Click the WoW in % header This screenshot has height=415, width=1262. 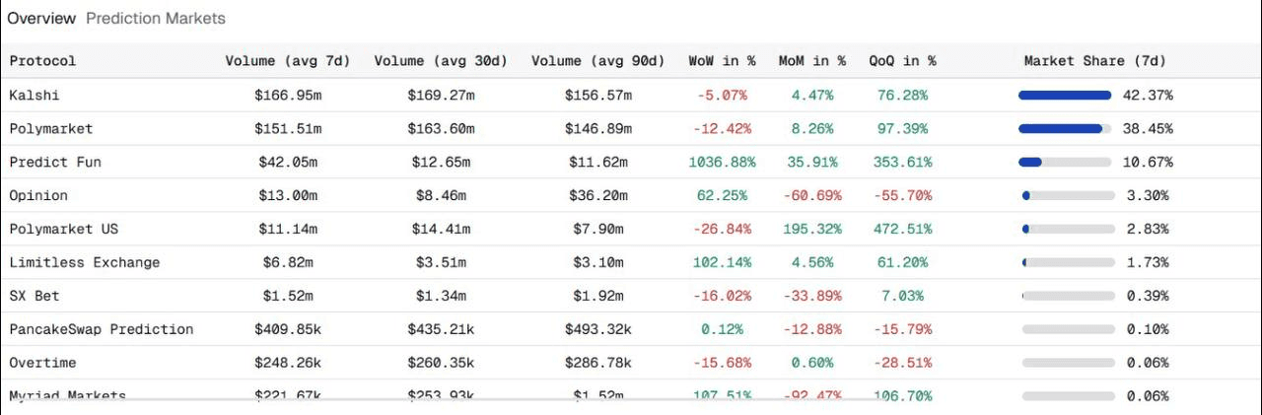(x=722, y=61)
